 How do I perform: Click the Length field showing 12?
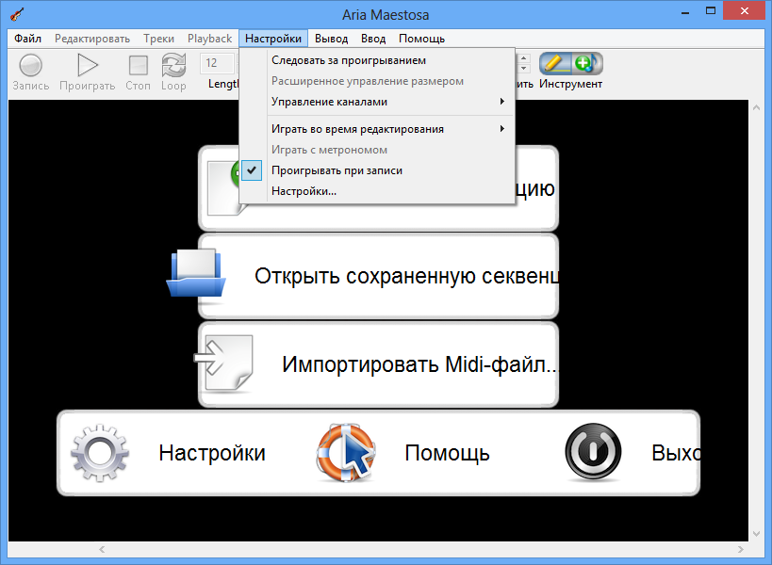click(x=219, y=63)
